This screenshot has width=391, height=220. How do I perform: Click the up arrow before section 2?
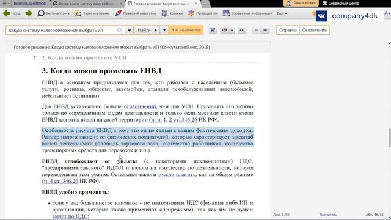[35, 57]
